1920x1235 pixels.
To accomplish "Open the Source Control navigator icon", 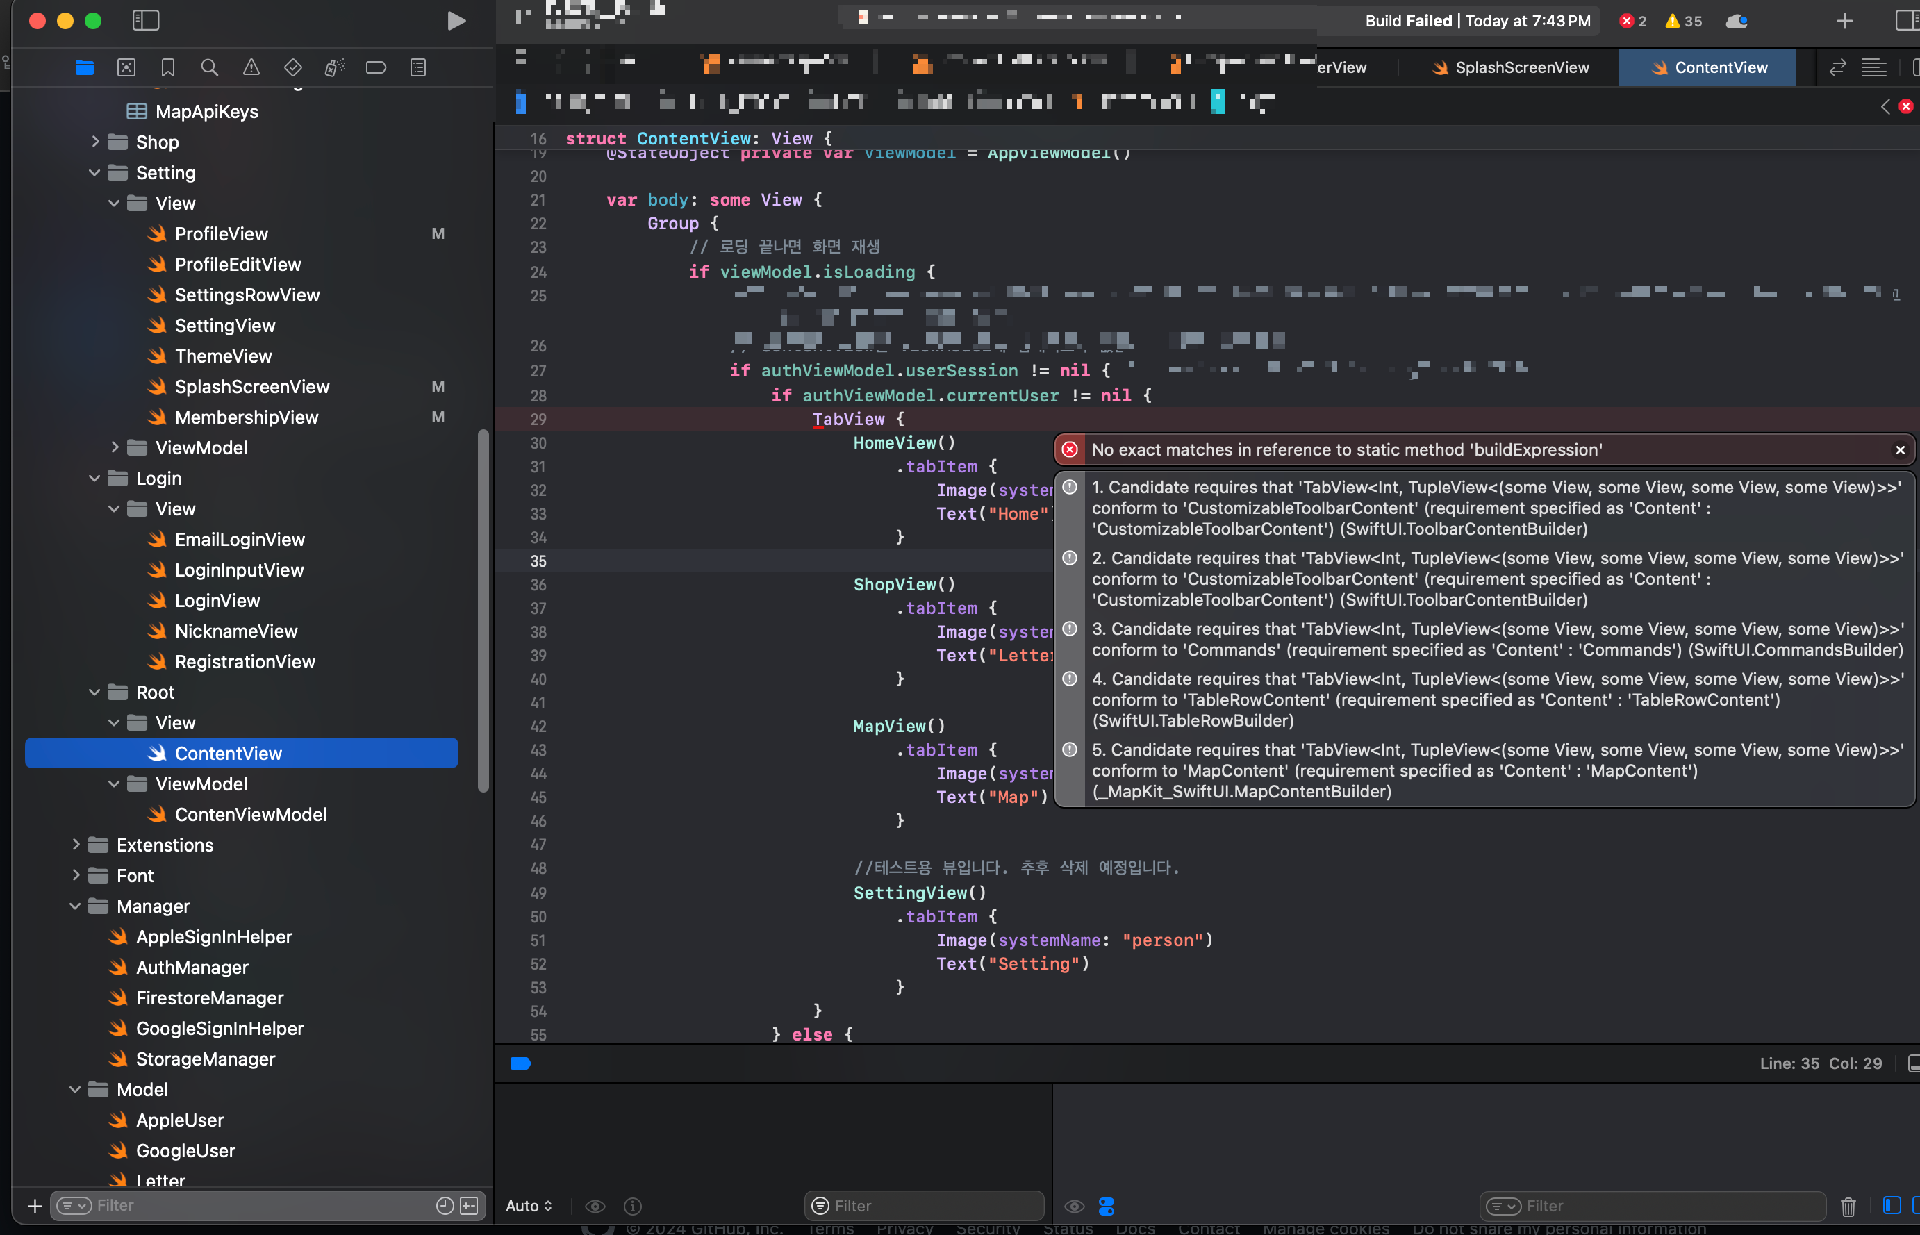I will click(x=126, y=68).
